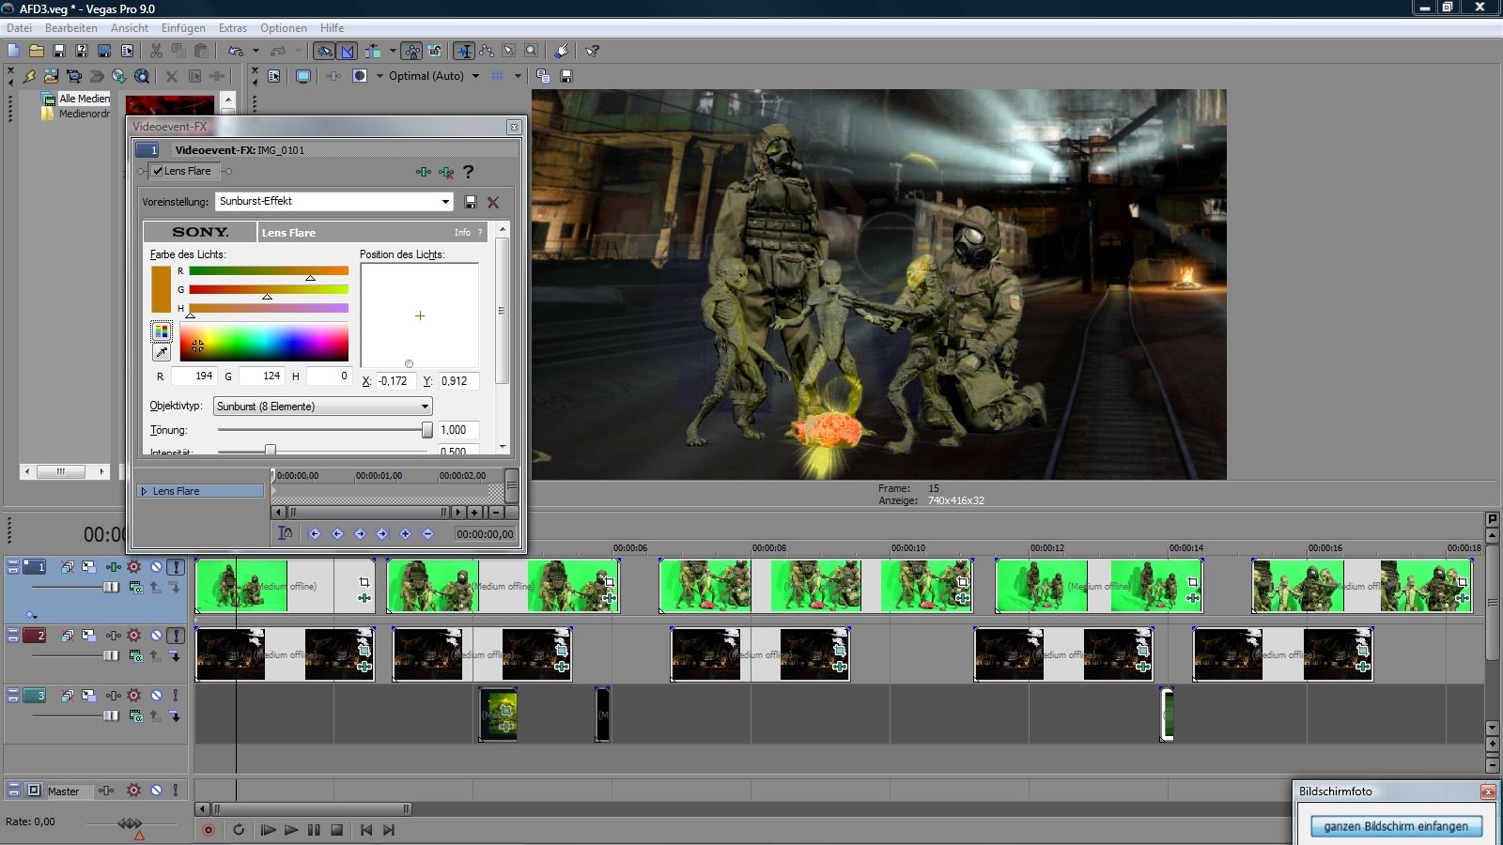Click the scissors cut icon in toolbar
Screen dimensions: 1503x845
[x=156, y=51]
